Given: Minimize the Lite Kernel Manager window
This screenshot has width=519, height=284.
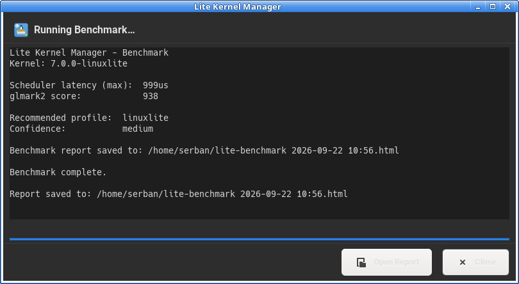Looking at the screenshot, I should pos(478,6).
